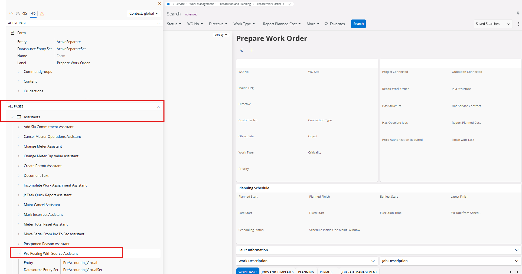Select Change Meter Flip Value Assistant
Image resolution: width=522 pixels, height=274 pixels.
pyautogui.click(x=51, y=156)
